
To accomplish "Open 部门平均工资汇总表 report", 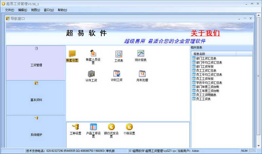I will (207, 62).
